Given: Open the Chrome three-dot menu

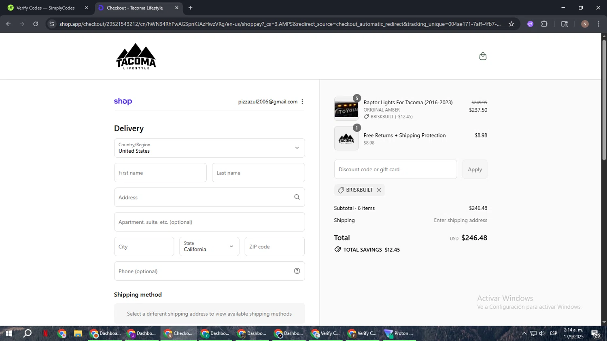Looking at the screenshot, I should 599,24.
